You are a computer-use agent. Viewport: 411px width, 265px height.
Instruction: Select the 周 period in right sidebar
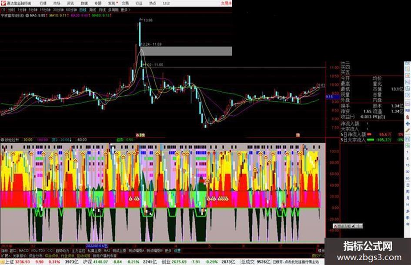pos(408,191)
